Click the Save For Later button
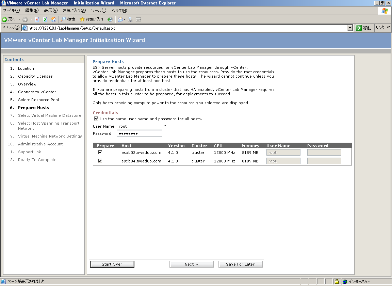The height and width of the screenshot is (286, 392). click(x=241, y=264)
